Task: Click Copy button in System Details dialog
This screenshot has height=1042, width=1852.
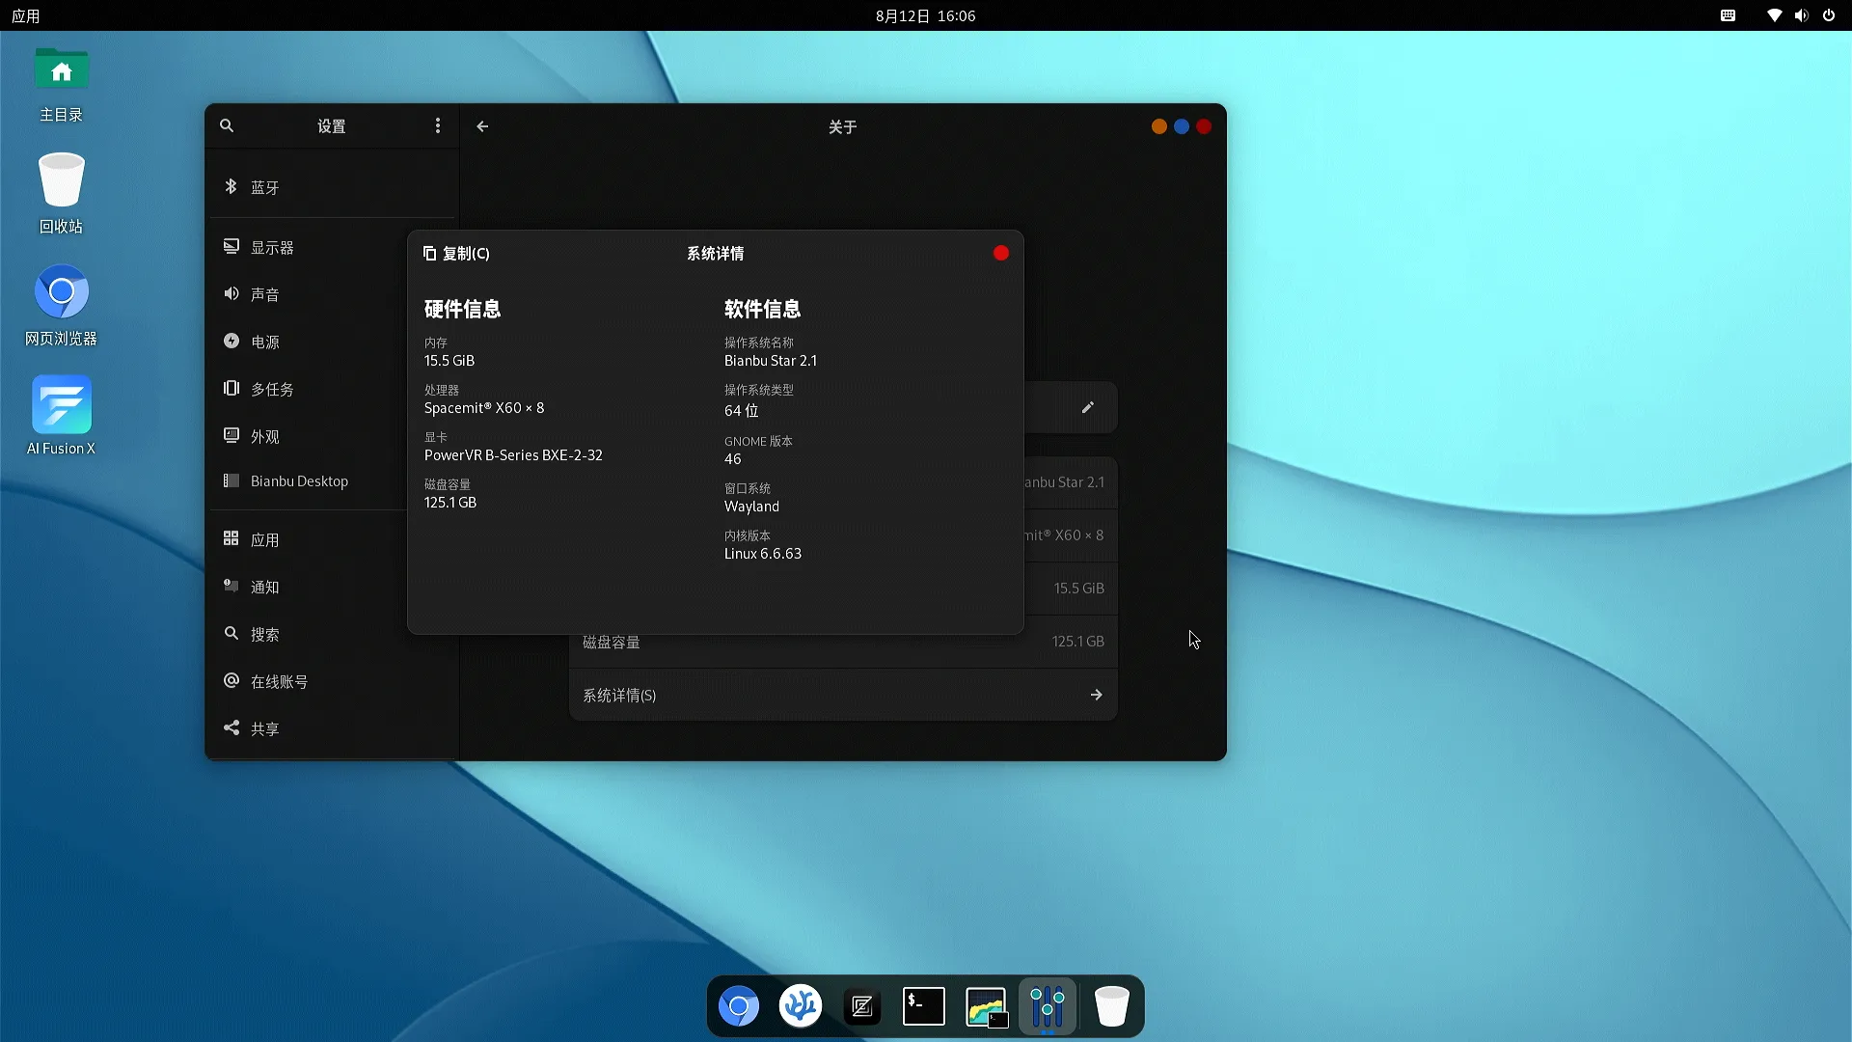Action: [456, 253]
